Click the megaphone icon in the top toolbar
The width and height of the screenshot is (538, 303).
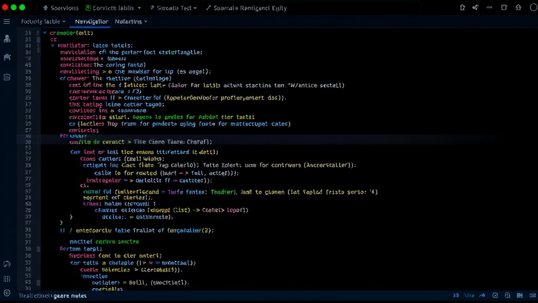pyautogui.click(x=475, y=7)
